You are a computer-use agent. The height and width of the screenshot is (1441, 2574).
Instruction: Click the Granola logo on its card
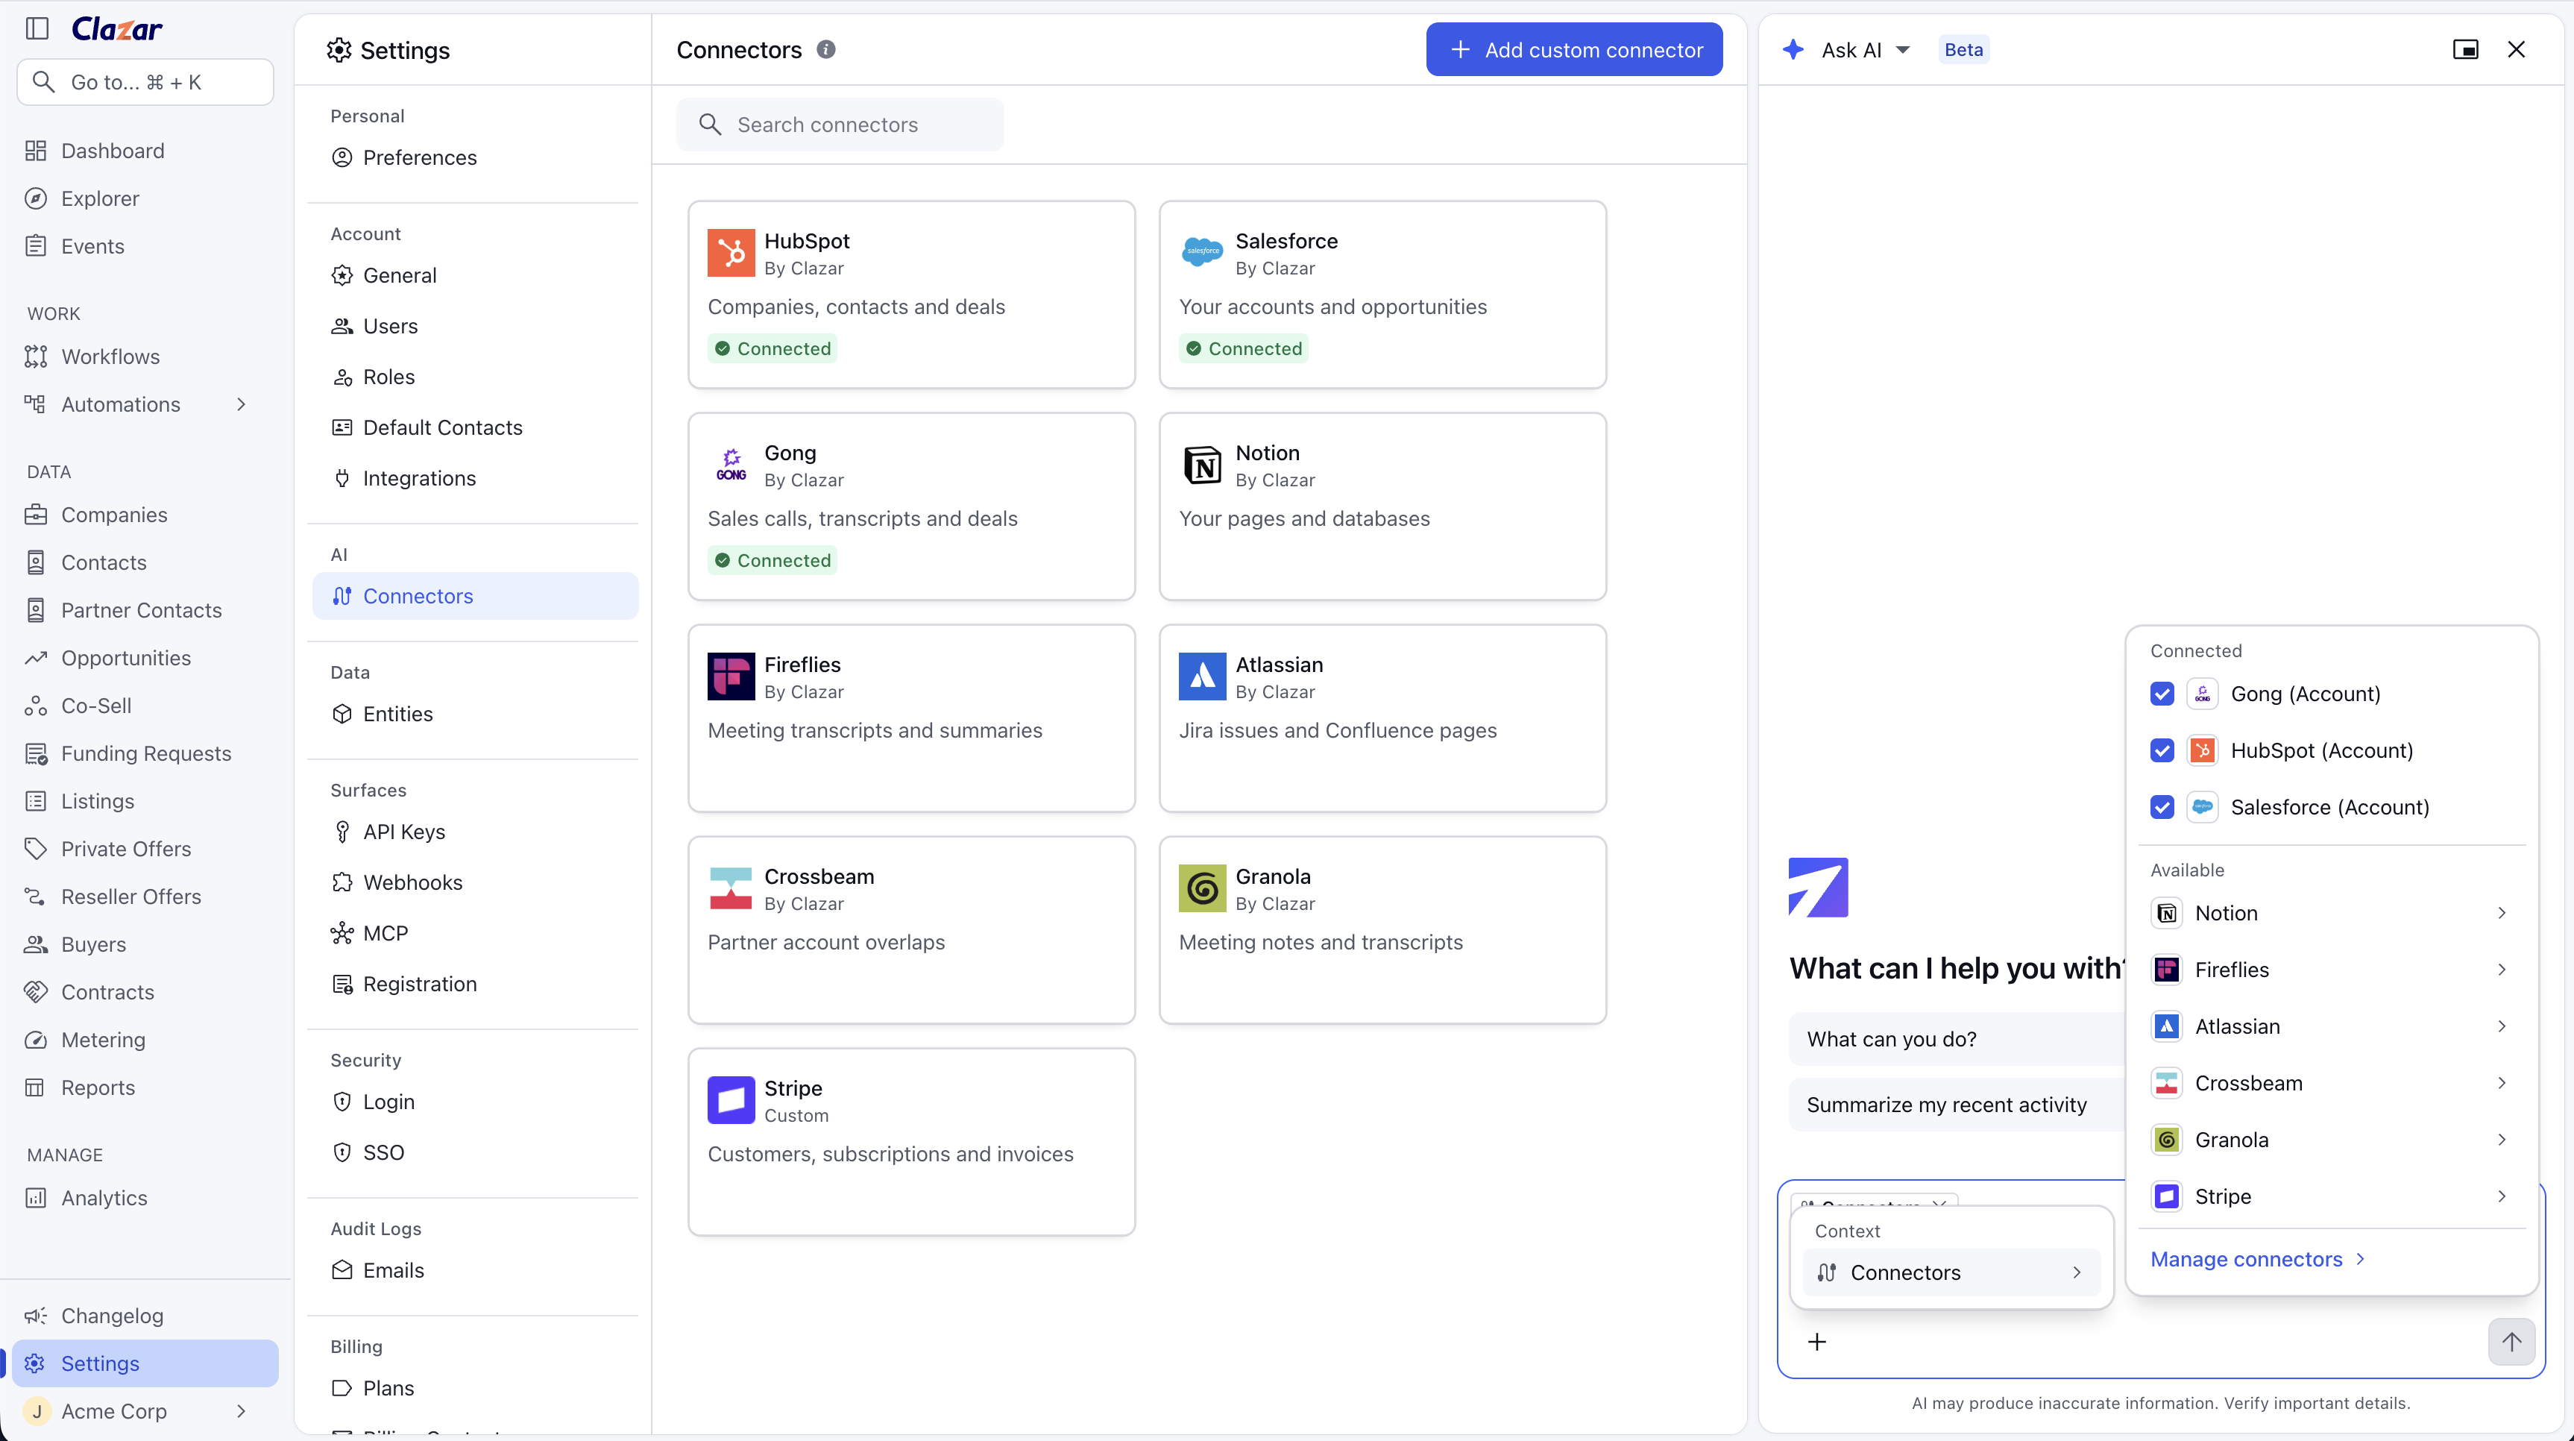[1202, 888]
